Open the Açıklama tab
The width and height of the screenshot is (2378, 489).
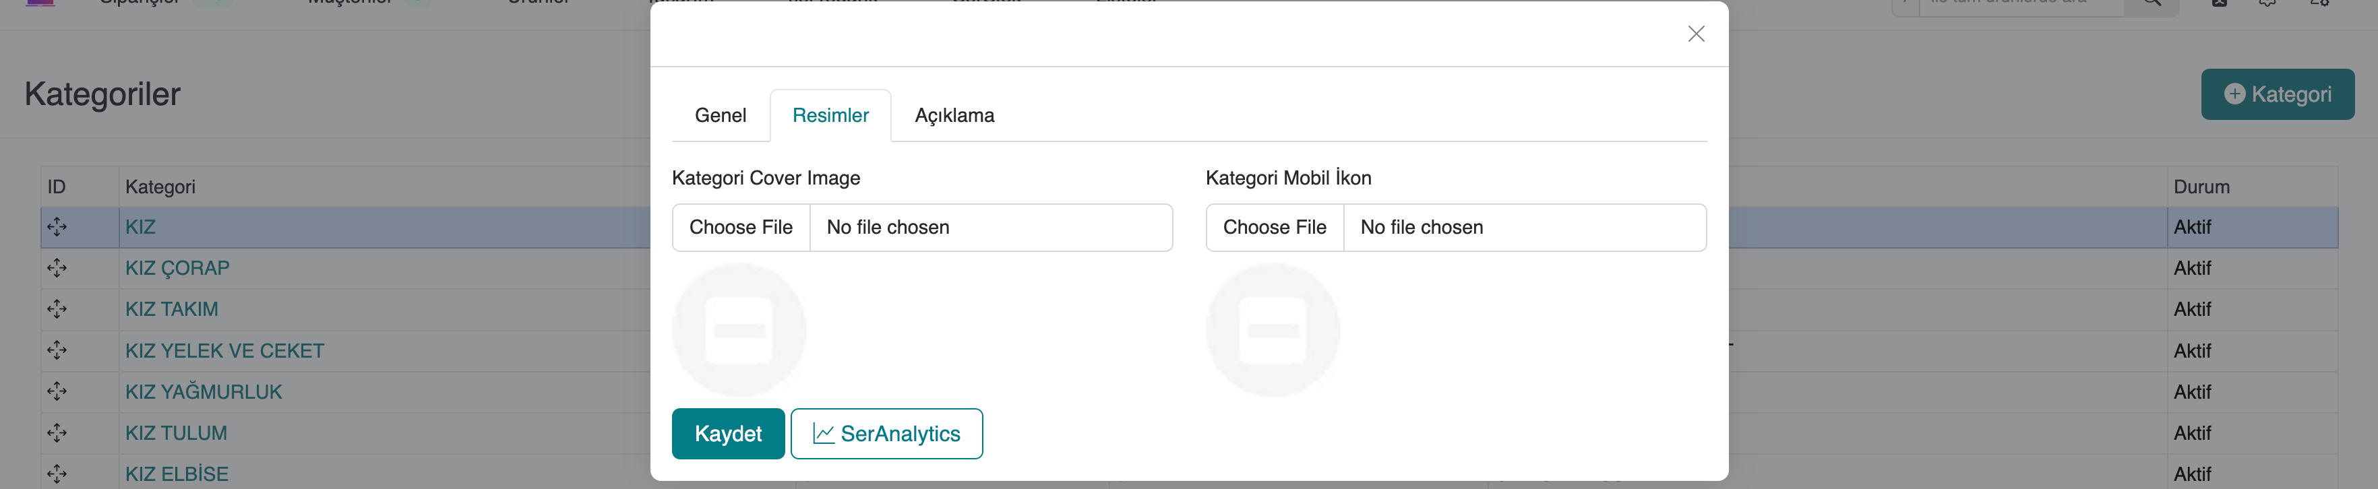tap(954, 115)
